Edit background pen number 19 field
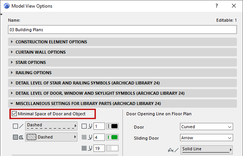The image size is (243, 156). tap(99, 148)
